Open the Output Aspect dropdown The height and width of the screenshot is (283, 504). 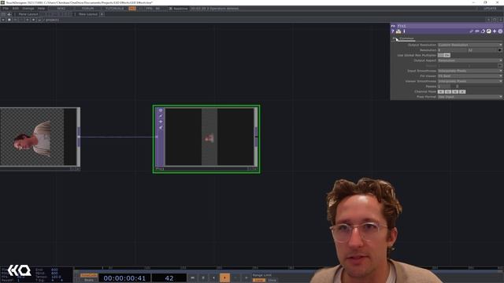click(x=469, y=61)
